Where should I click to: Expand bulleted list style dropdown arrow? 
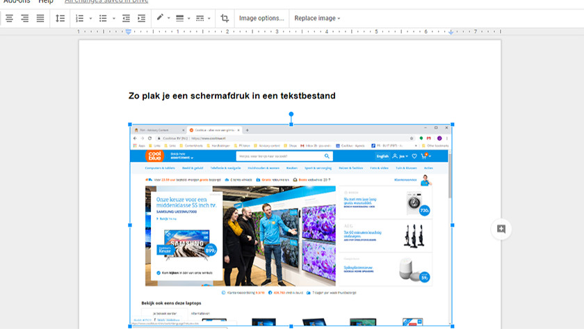114,19
